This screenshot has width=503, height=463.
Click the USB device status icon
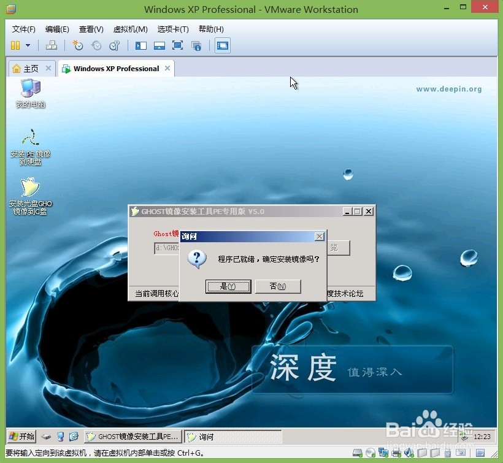[448, 453]
